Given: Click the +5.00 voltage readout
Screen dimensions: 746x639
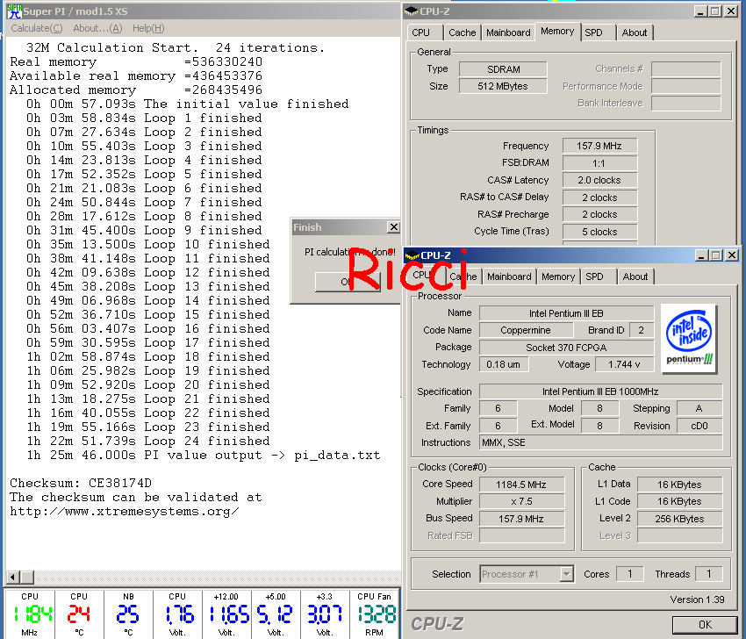Looking at the screenshot, I should click(276, 614).
